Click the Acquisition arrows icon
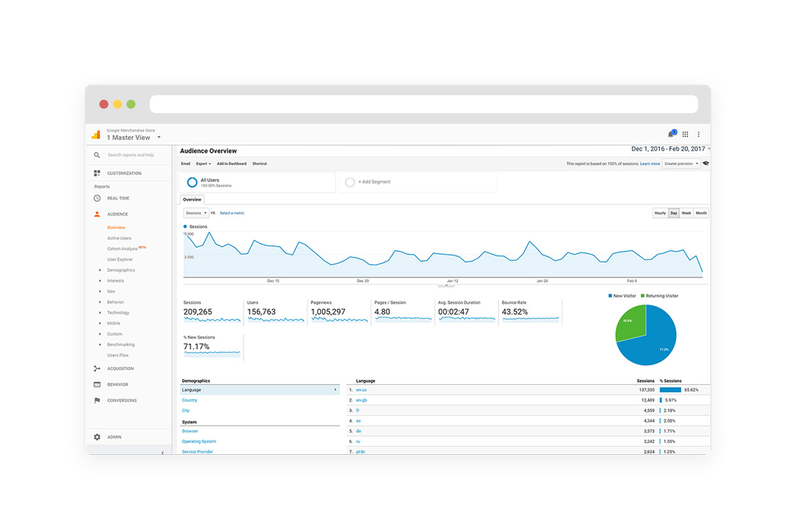796x530 pixels. point(97,368)
